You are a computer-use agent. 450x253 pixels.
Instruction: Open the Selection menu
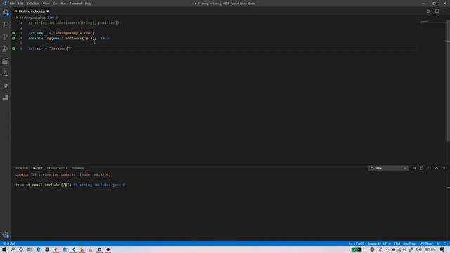33,4
